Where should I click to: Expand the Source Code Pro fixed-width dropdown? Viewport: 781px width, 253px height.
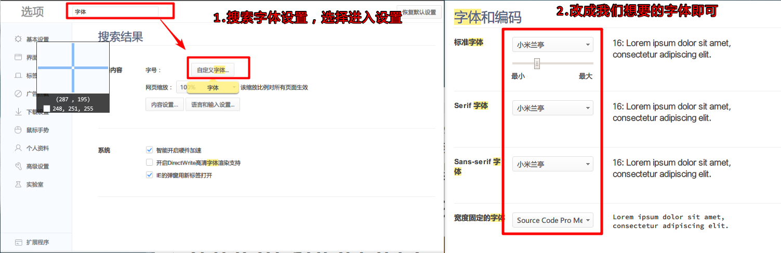552,220
